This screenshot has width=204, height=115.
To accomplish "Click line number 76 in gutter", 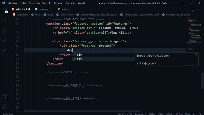I will (x=17, y=24).
